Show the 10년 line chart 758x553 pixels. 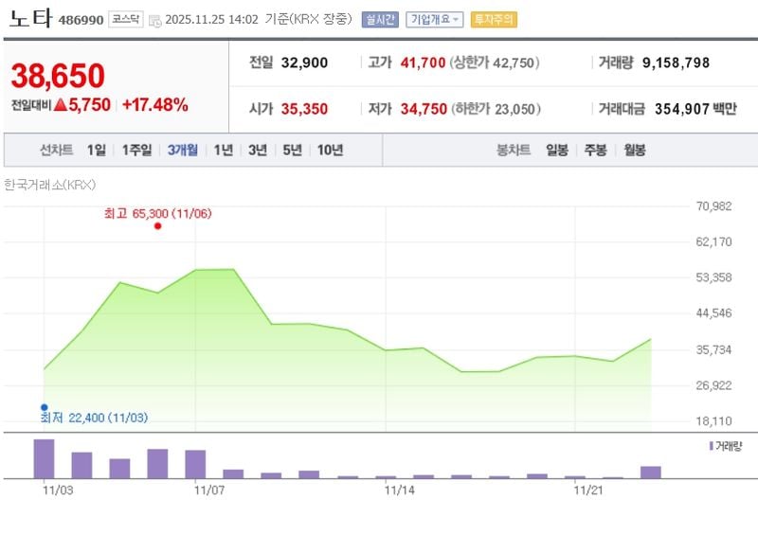(x=330, y=150)
